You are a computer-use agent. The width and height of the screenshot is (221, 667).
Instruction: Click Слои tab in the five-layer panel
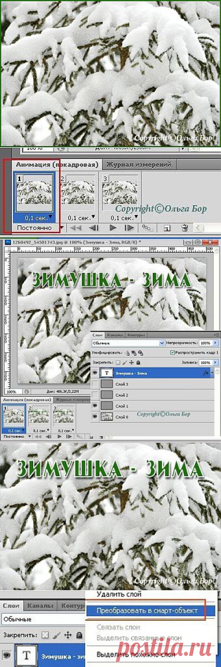coord(97,335)
